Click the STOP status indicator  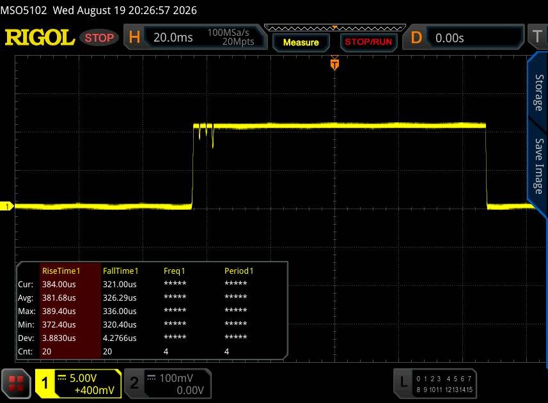tap(99, 37)
